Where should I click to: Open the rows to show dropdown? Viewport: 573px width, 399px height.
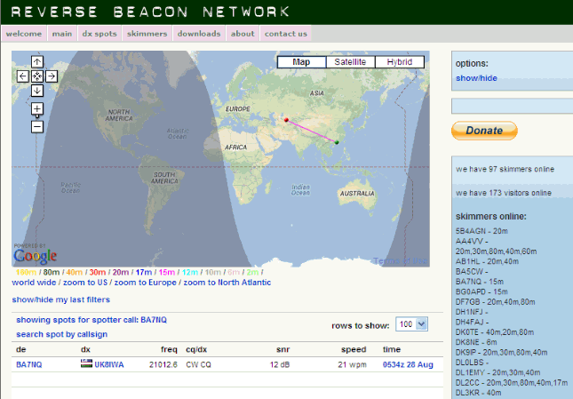point(411,324)
